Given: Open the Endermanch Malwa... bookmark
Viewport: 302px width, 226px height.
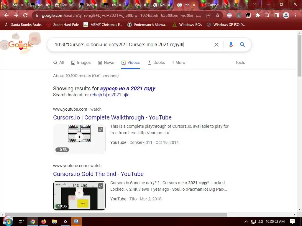Looking at the screenshot, I should [147, 25].
